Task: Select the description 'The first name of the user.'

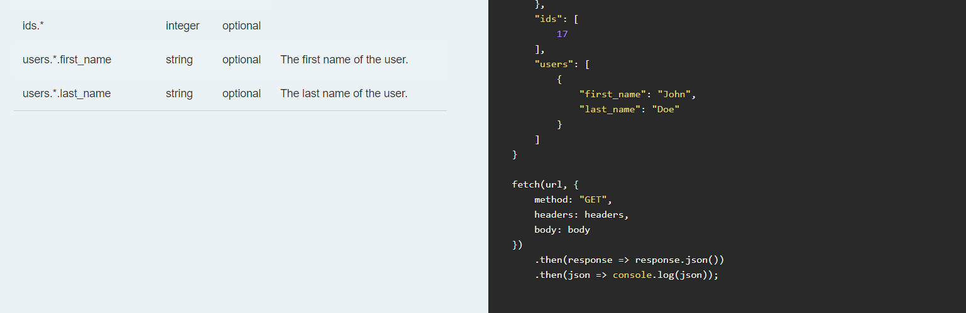Action: (x=344, y=60)
